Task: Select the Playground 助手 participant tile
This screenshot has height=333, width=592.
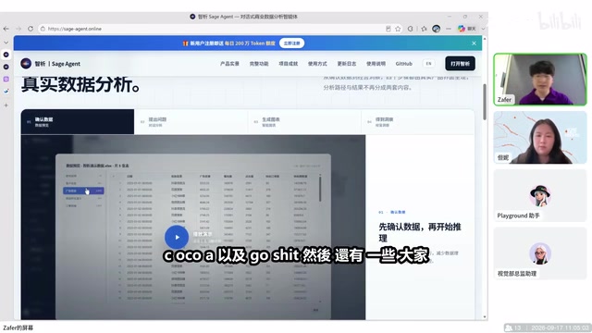Action: tap(540, 195)
